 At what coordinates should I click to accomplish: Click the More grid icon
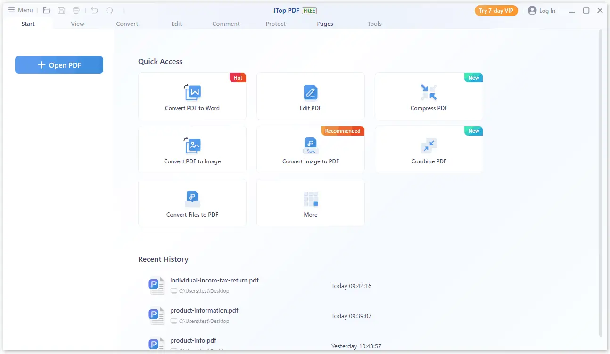pyautogui.click(x=311, y=199)
